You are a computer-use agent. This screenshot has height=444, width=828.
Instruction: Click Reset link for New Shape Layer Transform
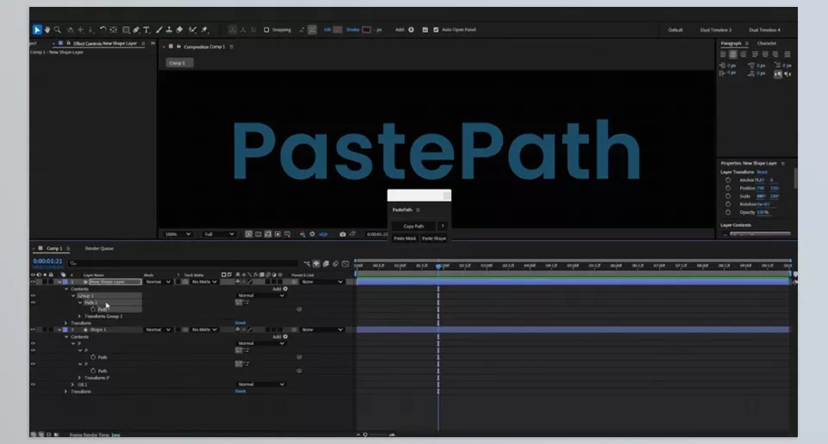[241, 322]
